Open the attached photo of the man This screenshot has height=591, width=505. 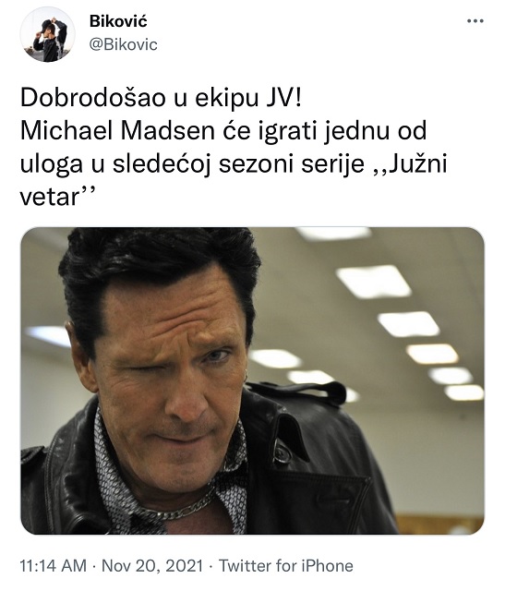pyautogui.click(x=252, y=380)
